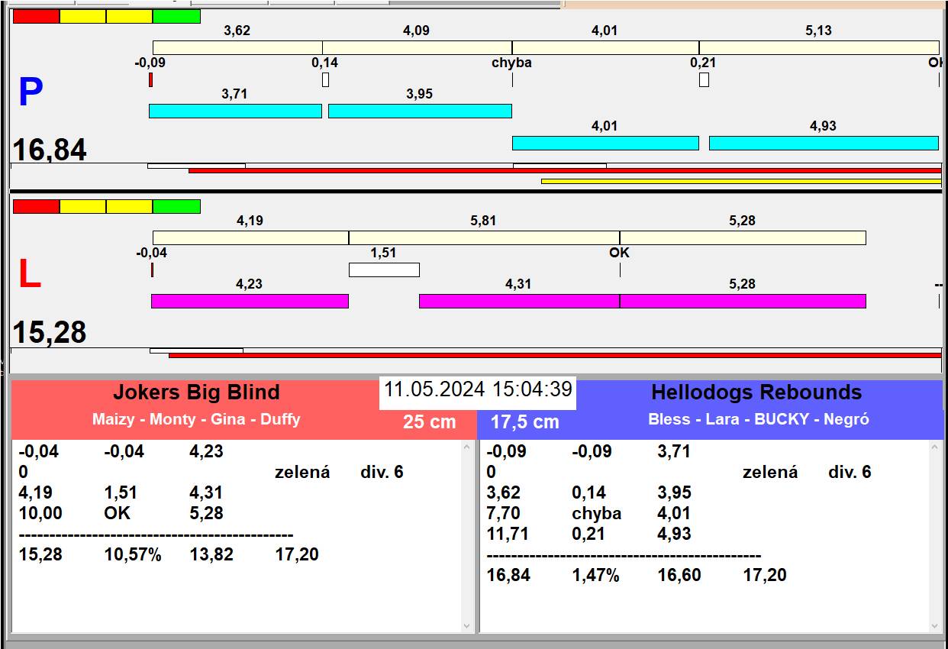Click the 'chyba' label in lane P timeline
Screen dimensions: 948x649
(x=511, y=63)
